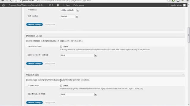Focus the browser address bar URL

coord(54,1)
